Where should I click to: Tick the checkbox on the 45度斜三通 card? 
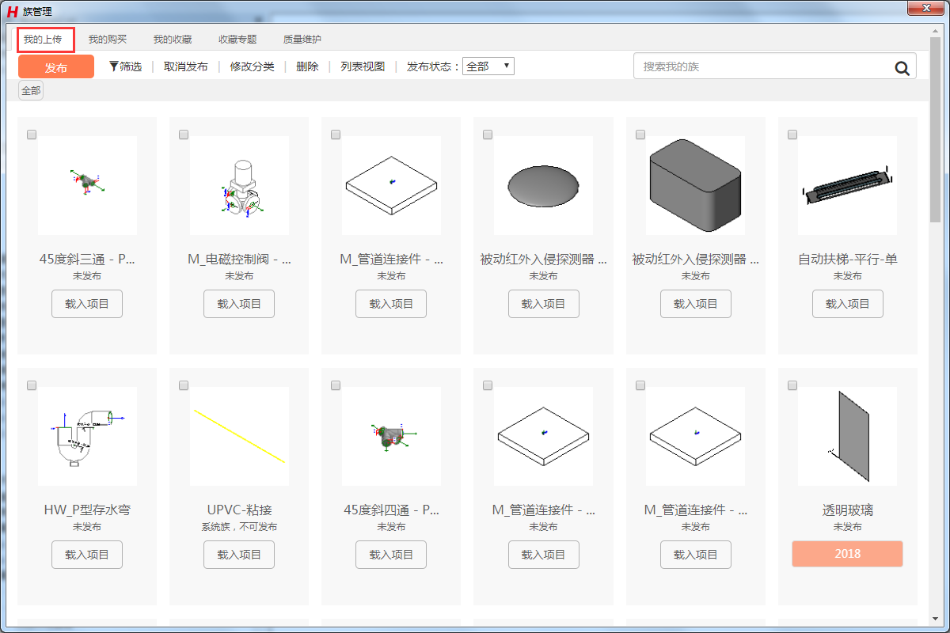click(x=32, y=135)
